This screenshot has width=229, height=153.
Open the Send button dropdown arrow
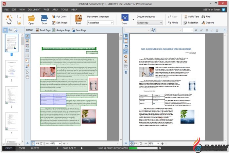pos(133,20)
